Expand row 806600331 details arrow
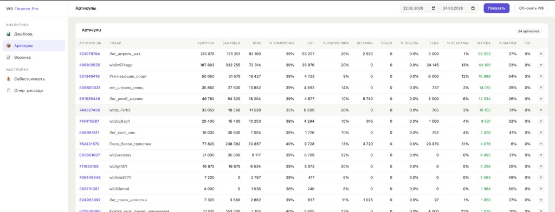Screen dimensions: 555x212 (541, 88)
